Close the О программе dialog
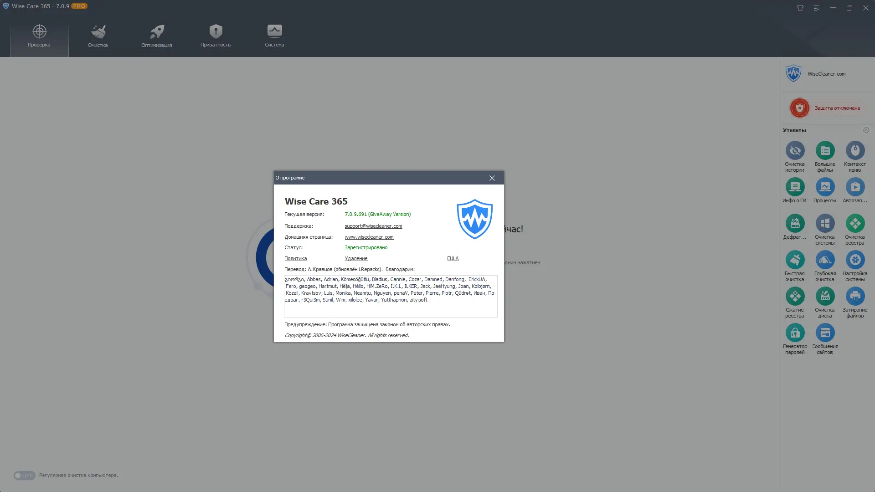This screenshot has height=492, width=875. point(492,178)
